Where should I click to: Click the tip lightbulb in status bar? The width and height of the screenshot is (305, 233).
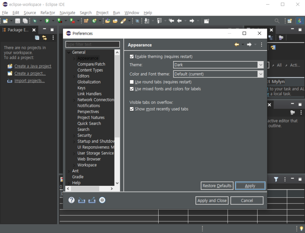tap(301, 228)
